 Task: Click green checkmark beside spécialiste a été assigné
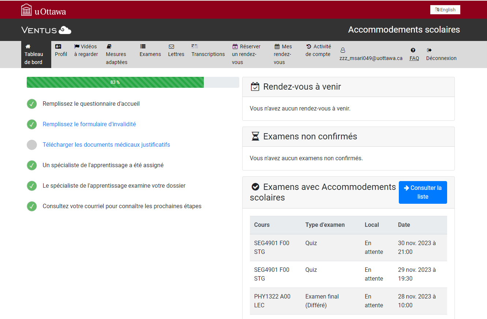pos(32,165)
